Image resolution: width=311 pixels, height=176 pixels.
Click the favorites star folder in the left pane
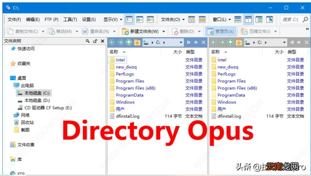(x=137, y=42)
